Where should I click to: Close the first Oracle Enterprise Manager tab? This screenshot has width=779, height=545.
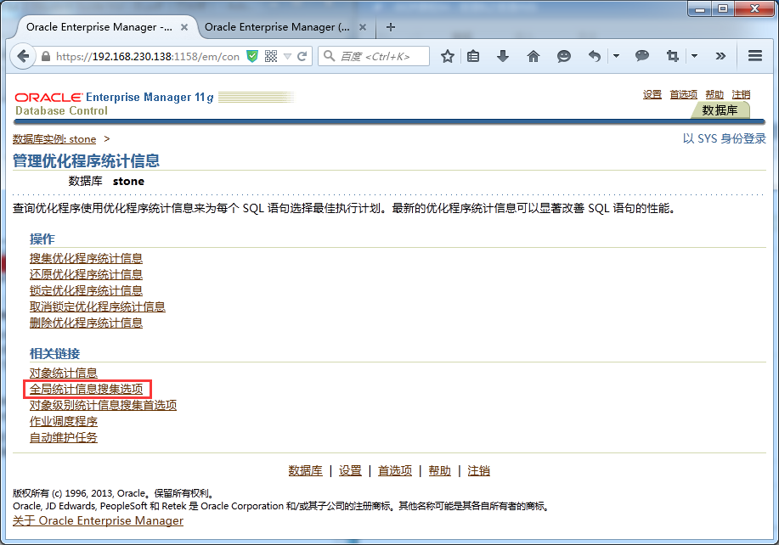184,27
